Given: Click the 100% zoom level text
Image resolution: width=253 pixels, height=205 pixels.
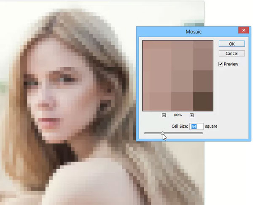Looking at the screenshot, I should tap(178, 115).
